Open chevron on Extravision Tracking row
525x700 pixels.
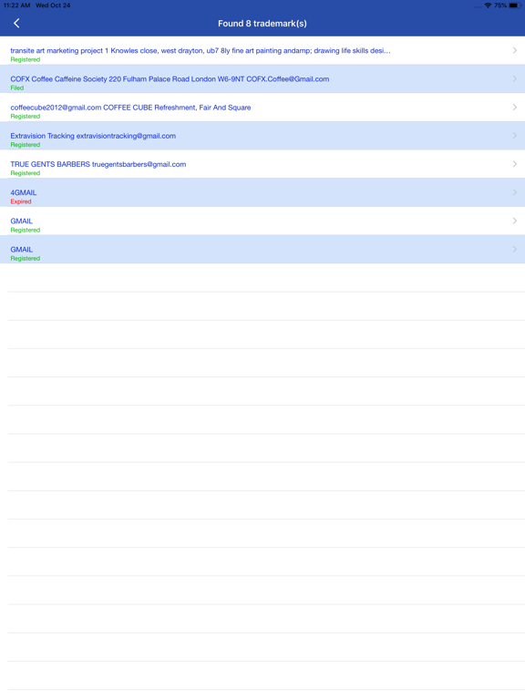pos(515,135)
